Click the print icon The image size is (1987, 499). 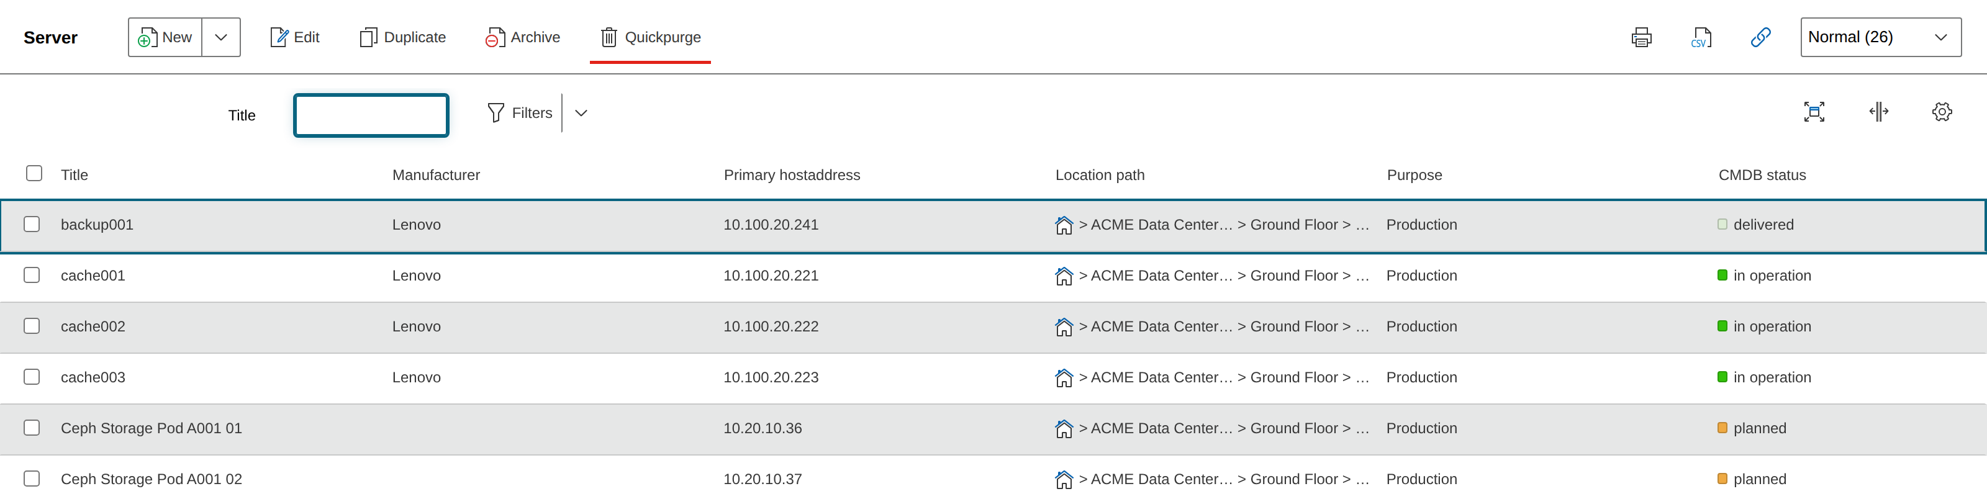(x=1641, y=37)
